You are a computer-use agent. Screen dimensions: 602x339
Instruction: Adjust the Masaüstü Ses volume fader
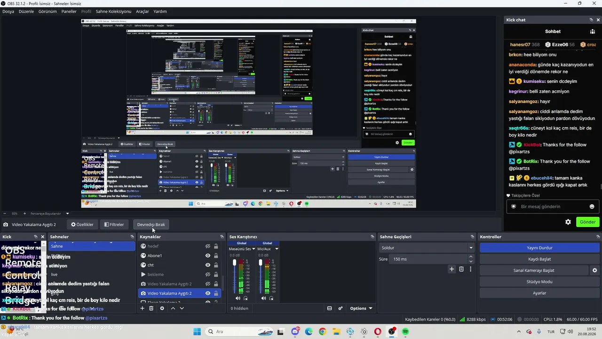pos(235,263)
